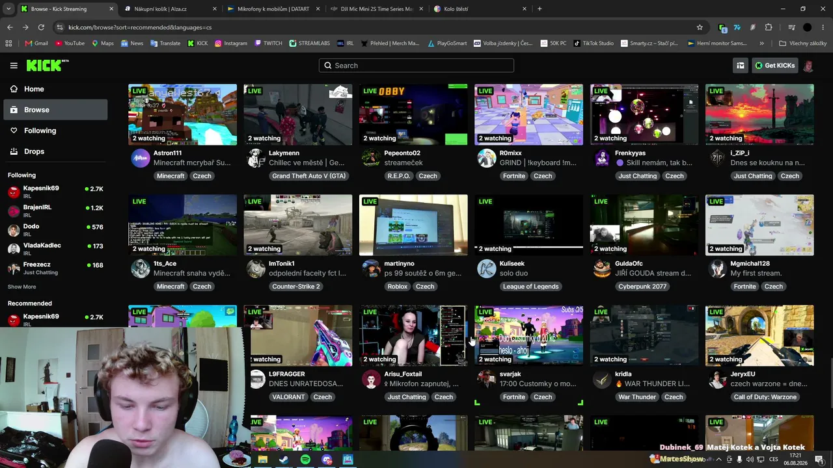Open the Kick sidebar hamburger menu
Screen dimensions: 833x468
[x=14, y=66]
